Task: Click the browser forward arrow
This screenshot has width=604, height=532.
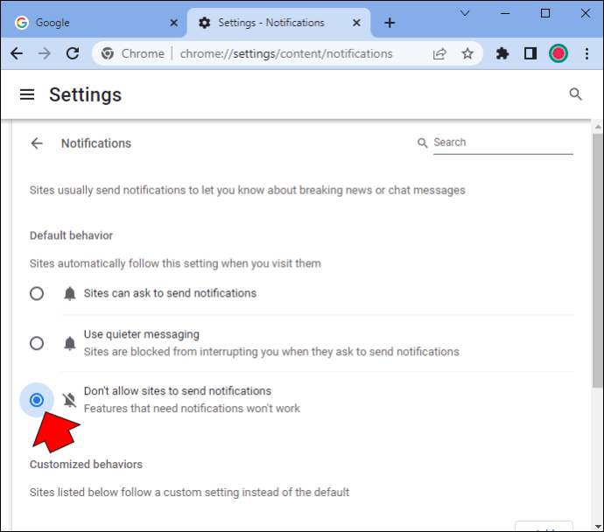Action: click(45, 53)
